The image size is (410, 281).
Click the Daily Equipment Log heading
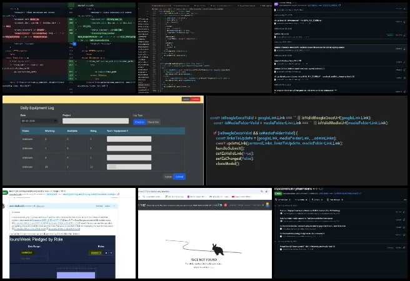[37, 108]
